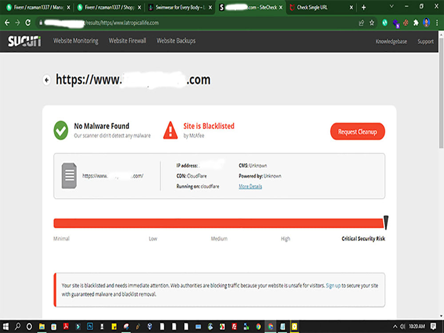The width and height of the screenshot is (444, 333).
Task: Show hidden system tray icons
Action: tap(395, 326)
